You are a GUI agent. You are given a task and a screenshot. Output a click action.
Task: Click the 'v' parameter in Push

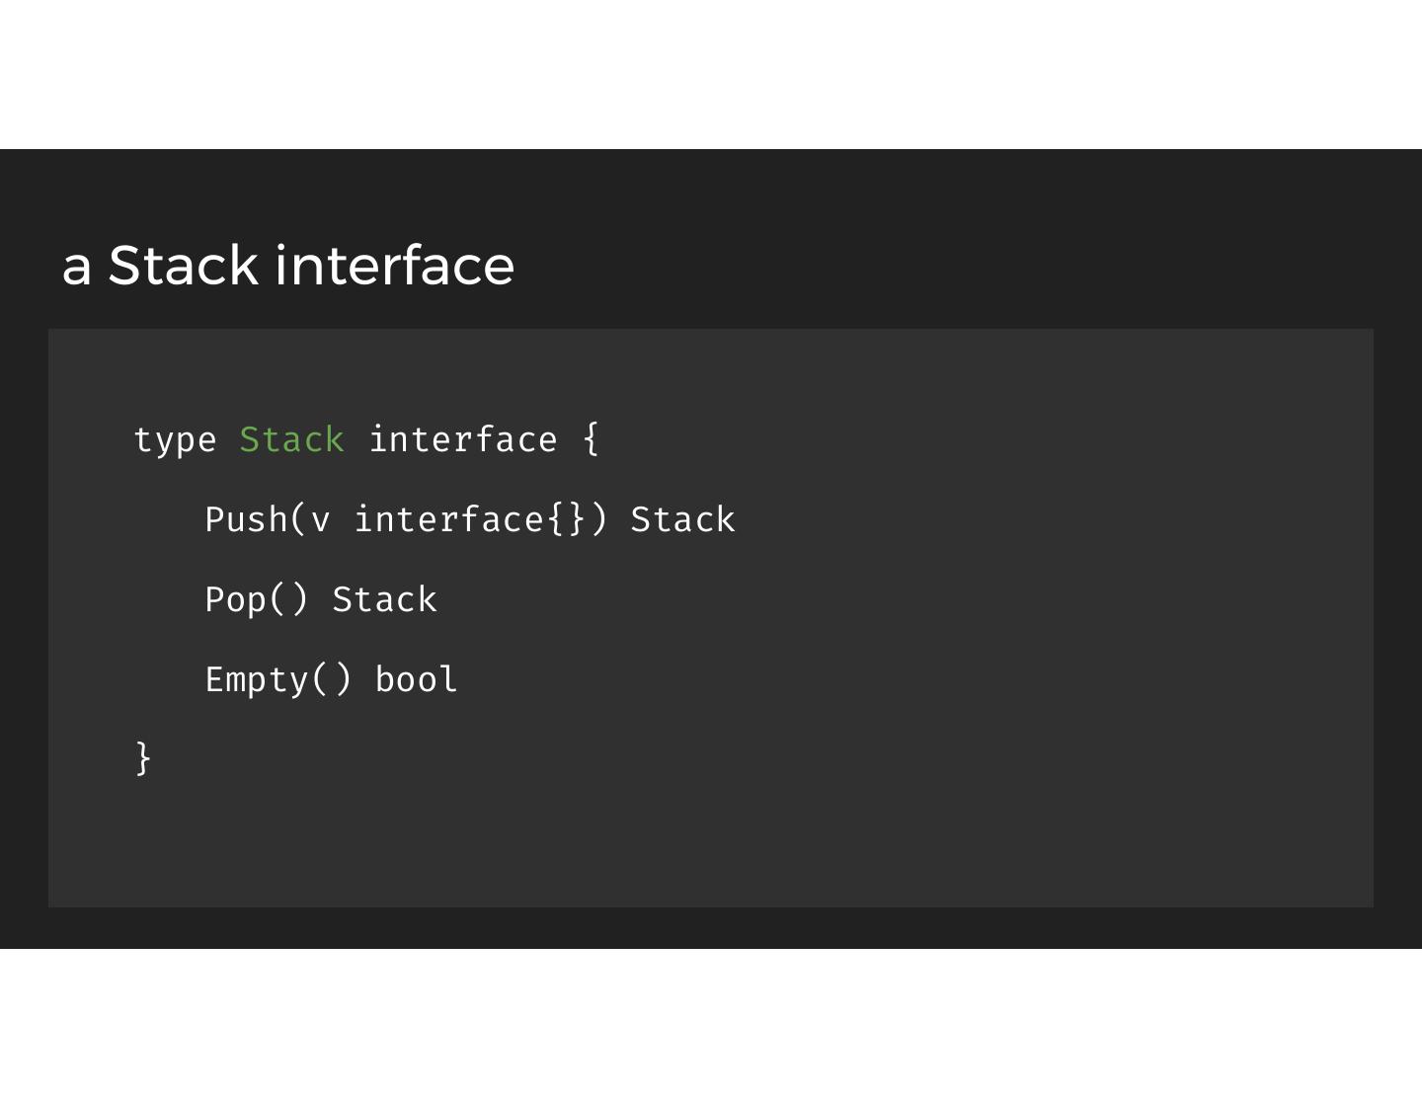[x=320, y=520]
